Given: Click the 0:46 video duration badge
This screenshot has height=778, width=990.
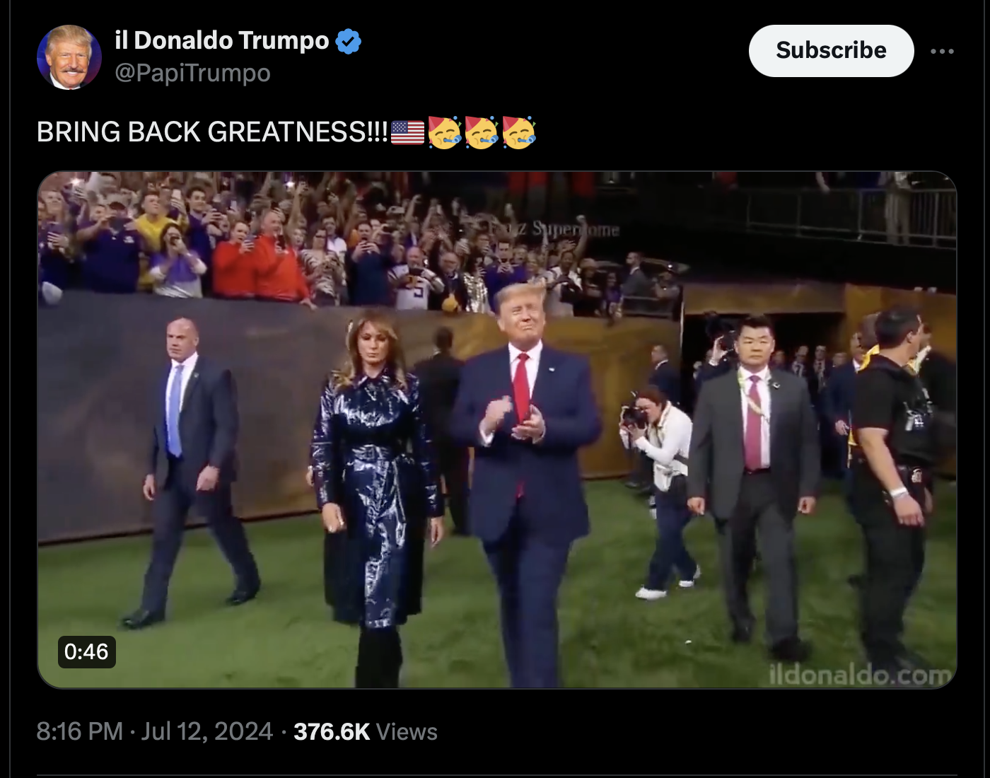Looking at the screenshot, I should click(x=86, y=651).
